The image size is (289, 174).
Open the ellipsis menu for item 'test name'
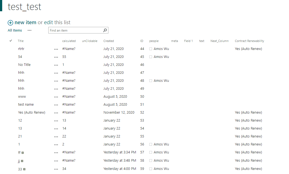[56, 104]
